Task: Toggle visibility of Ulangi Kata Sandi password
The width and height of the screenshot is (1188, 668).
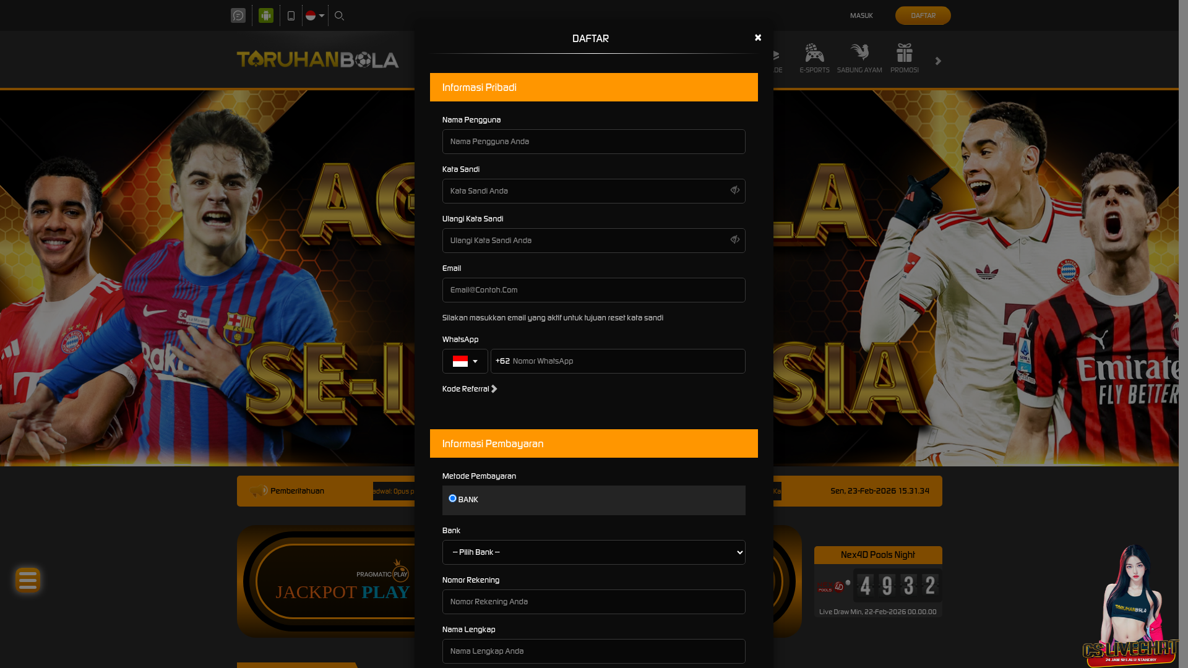Action: 735,240
